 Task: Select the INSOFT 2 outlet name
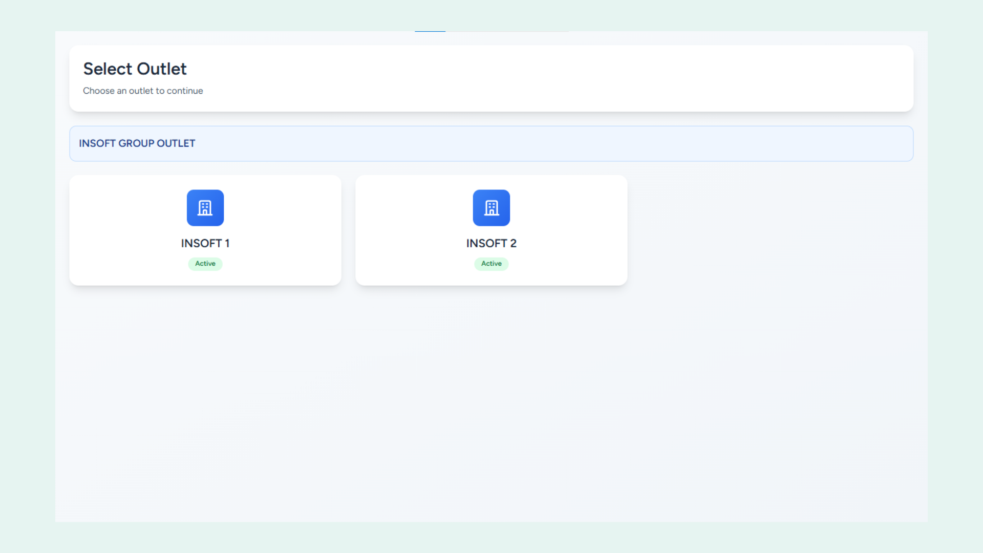[491, 243]
